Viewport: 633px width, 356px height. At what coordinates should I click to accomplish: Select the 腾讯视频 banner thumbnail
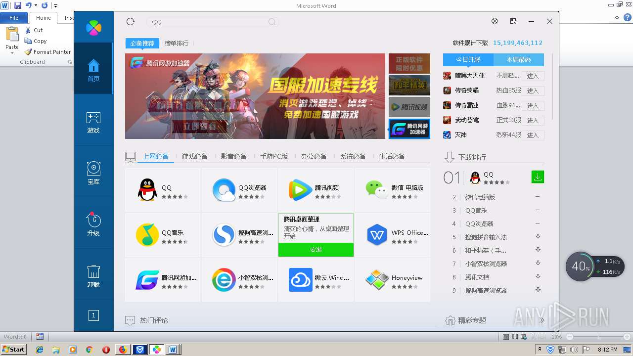coord(409,107)
